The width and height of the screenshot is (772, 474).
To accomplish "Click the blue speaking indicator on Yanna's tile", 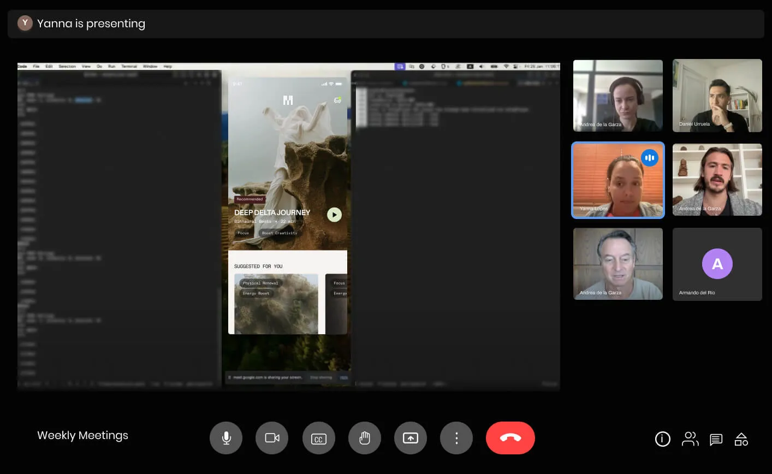I will (x=650, y=158).
